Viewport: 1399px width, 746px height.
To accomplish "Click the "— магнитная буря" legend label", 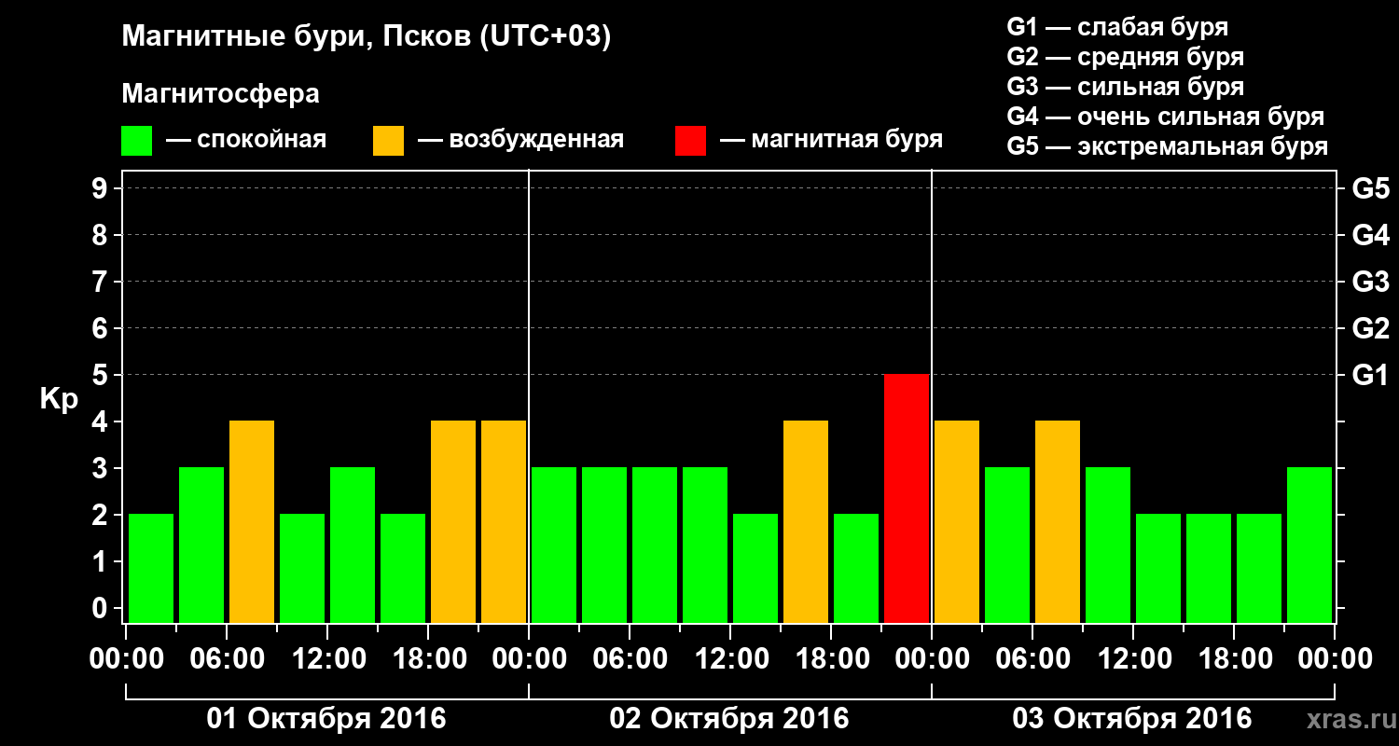I will tap(831, 140).
